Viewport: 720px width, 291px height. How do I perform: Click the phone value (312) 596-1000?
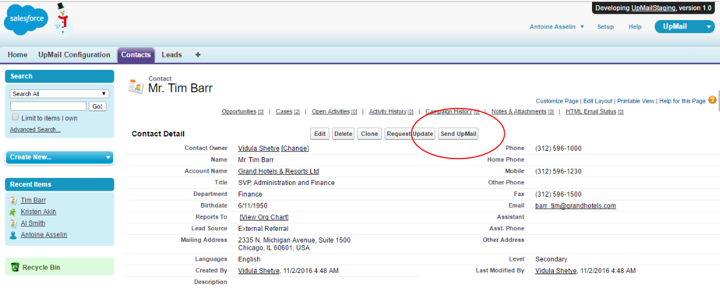558,148
